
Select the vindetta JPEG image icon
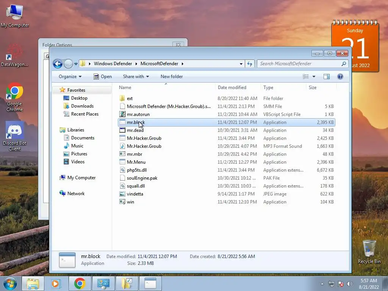pos(122,194)
